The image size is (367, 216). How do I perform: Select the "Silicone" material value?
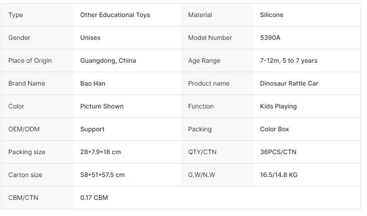tap(272, 15)
